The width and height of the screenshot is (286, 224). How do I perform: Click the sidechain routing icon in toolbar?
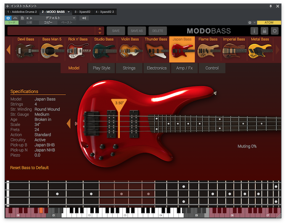click(15, 18)
